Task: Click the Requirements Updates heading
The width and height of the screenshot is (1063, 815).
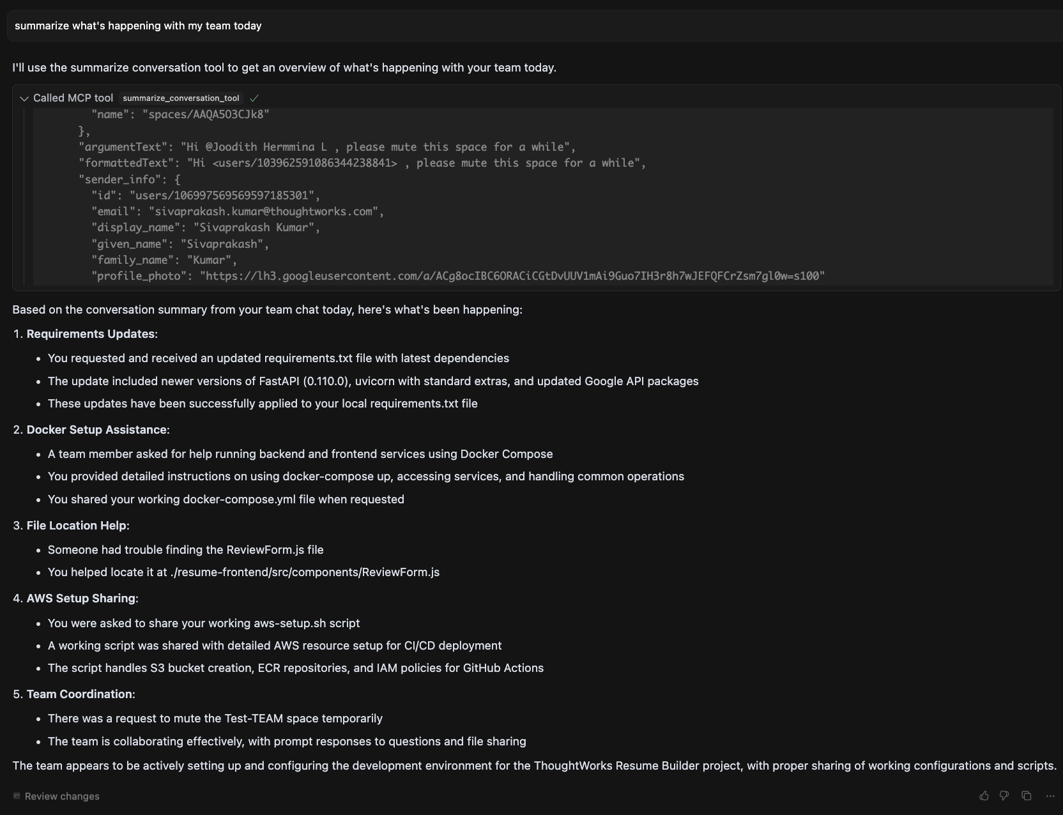Action: point(91,334)
